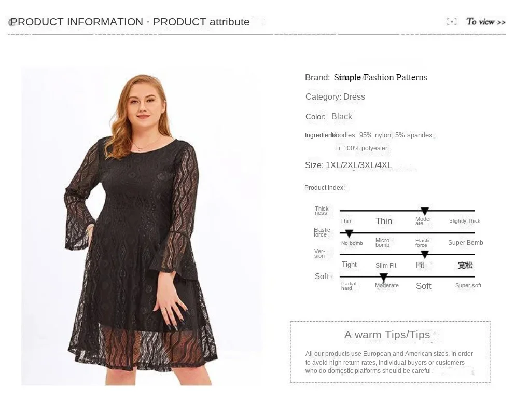515x415 pixels.
Task: Select the "宽松" loose fit label
Action: click(465, 265)
